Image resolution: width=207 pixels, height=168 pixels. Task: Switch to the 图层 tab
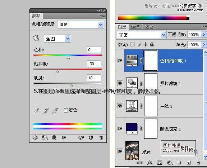coord(122,27)
